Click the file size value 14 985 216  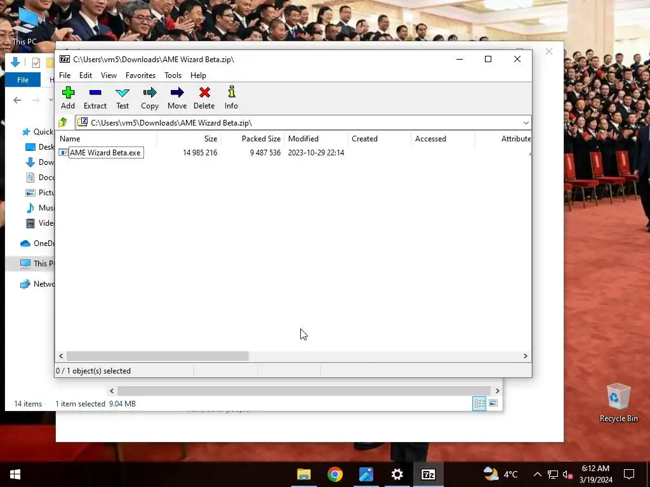(200, 152)
